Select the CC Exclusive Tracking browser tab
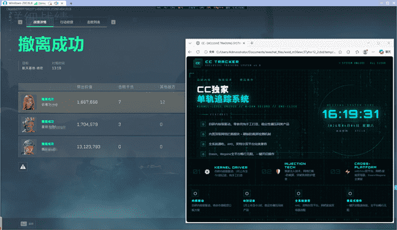Image resolution: width=397 pixels, height=230 pixels. [x=221, y=43]
